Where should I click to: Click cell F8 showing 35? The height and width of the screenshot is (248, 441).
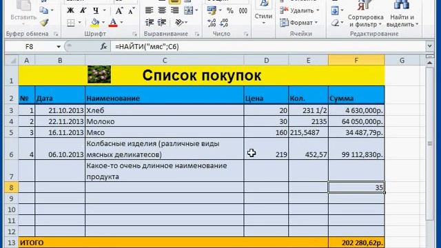pos(356,187)
